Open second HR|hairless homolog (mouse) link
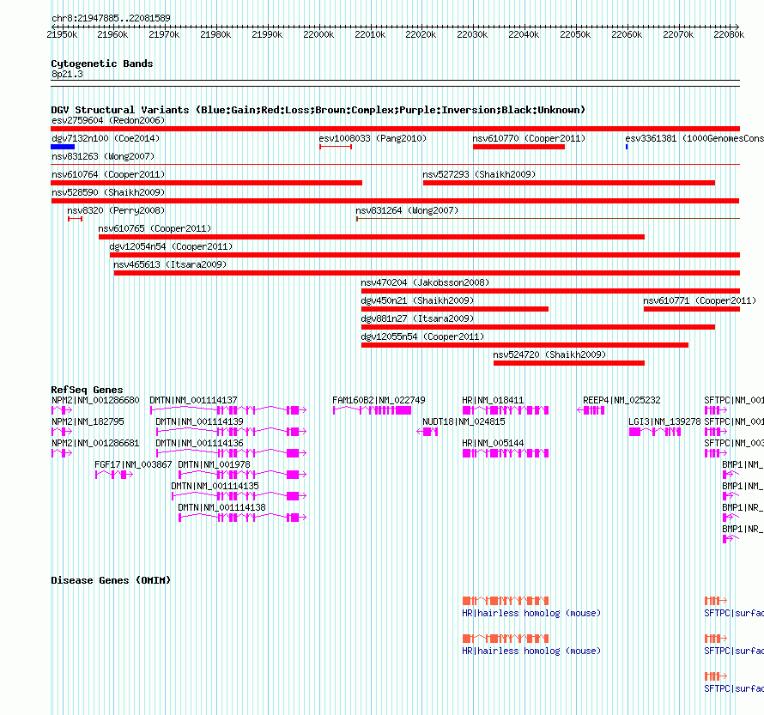The image size is (764, 715). click(x=531, y=651)
